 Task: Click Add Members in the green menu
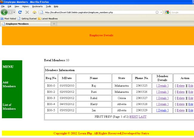coord(9,84)
